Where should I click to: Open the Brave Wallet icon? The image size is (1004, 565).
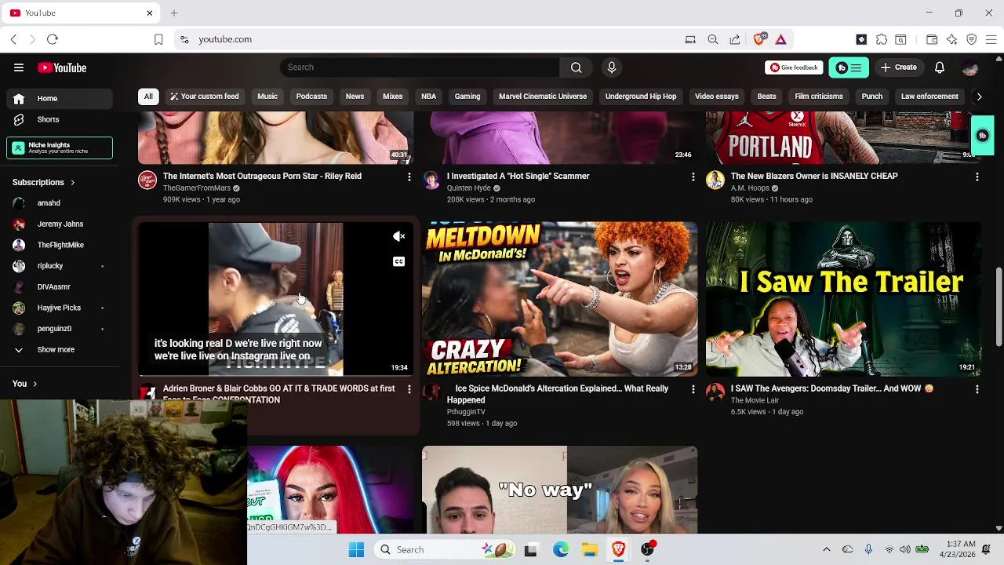[932, 39]
